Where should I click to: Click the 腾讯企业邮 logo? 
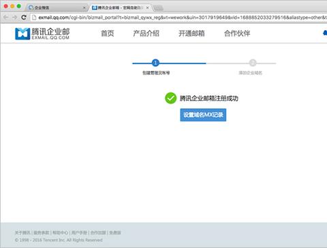tap(42, 33)
